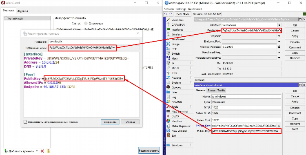Click Disable in Wireguard Peer window
306x155 pixels.
click(295, 42)
